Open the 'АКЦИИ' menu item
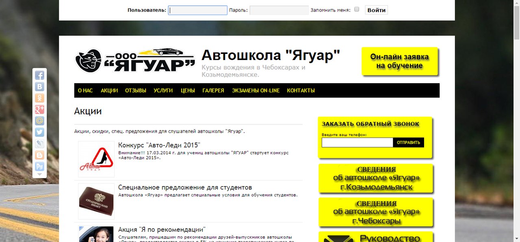520x242 pixels. tap(109, 90)
